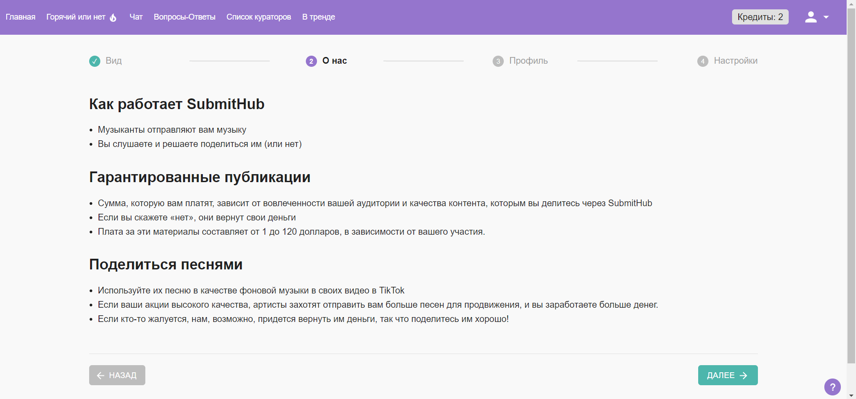Click the green checkmark on step Вид
The width and height of the screenshot is (856, 399).
[x=95, y=61]
